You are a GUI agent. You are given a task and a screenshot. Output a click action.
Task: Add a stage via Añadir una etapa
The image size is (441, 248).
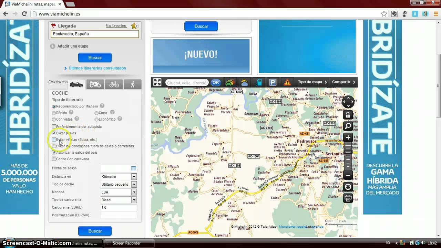(69, 46)
